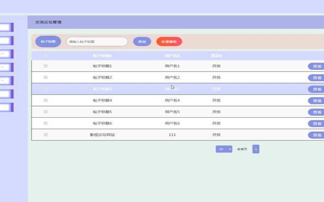Open 查看 for 帖子标题1 row
Image resolution: width=324 pixels, height=202 pixels.
[316, 66]
